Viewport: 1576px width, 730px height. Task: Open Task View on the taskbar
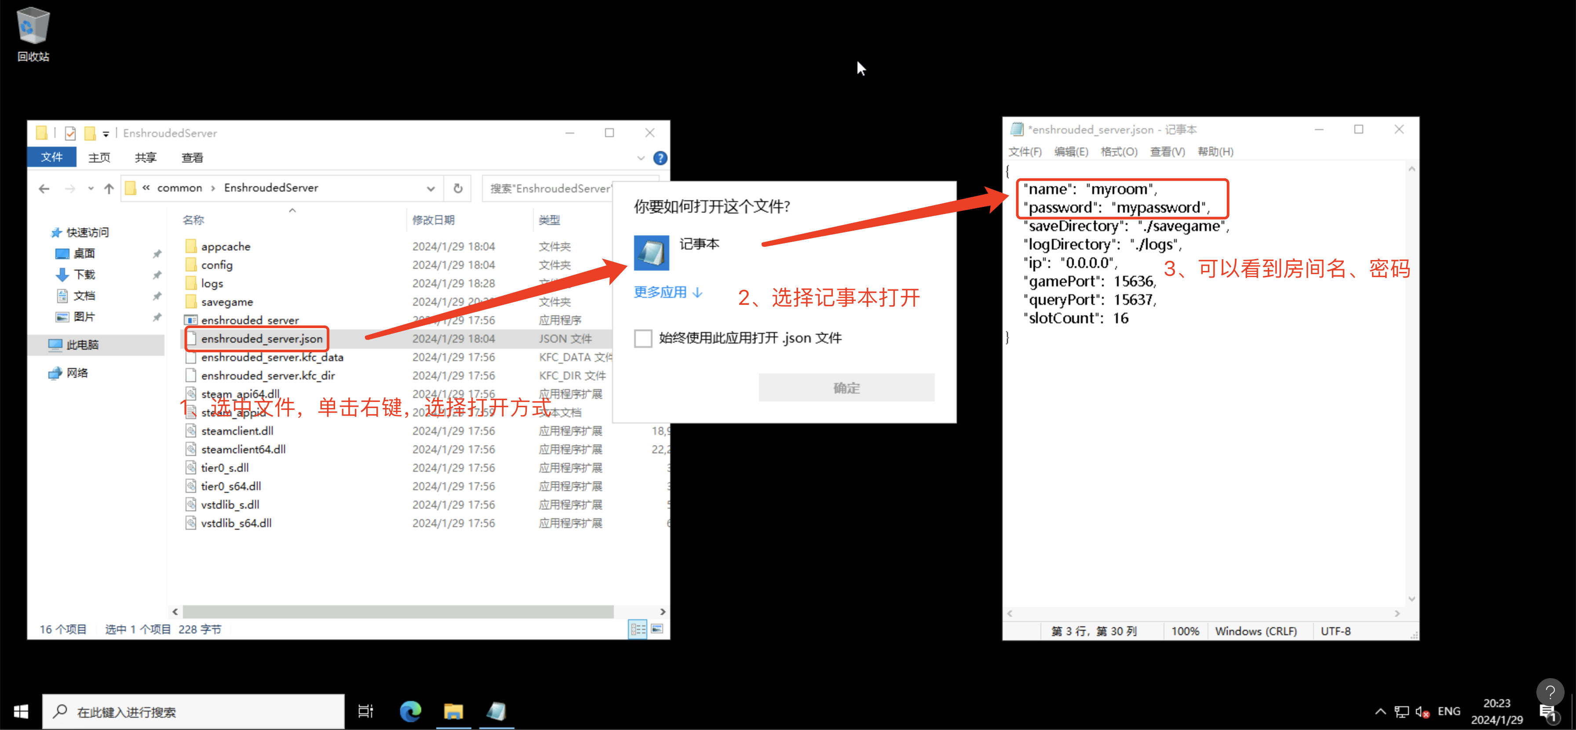click(365, 712)
